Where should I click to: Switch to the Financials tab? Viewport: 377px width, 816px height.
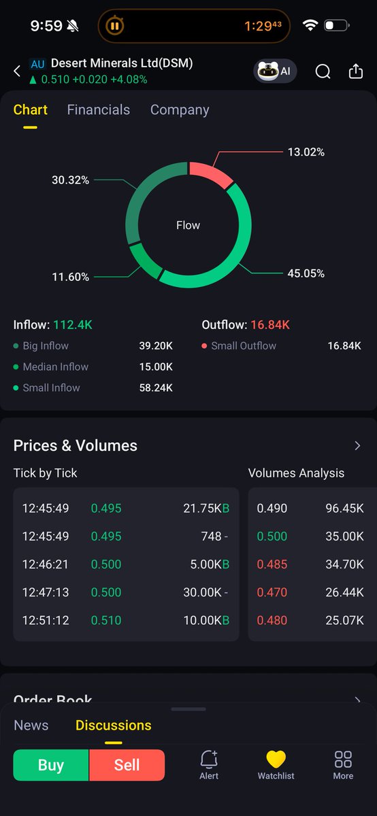pyautogui.click(x=99, y=110)
